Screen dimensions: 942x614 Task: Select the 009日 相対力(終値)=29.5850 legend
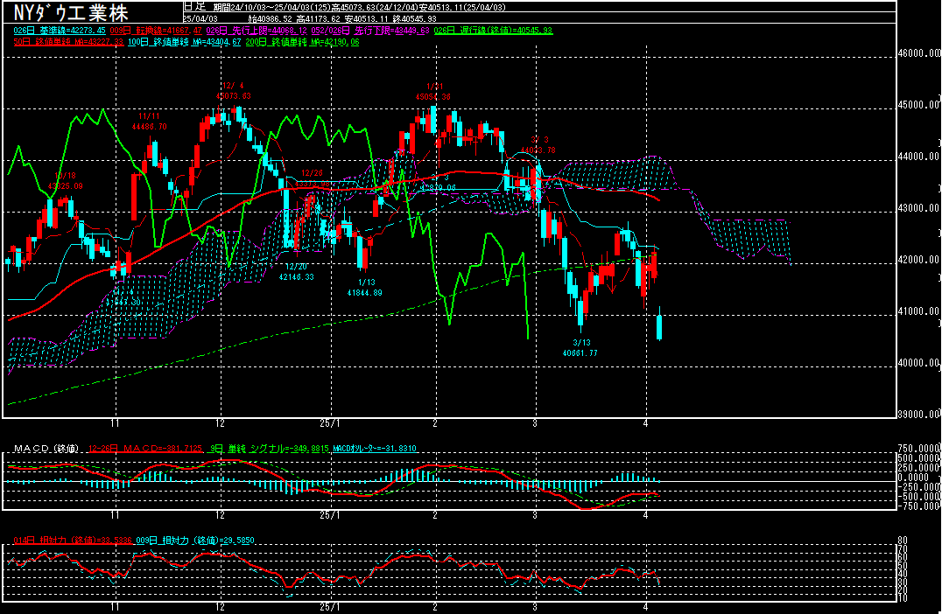point(194,541)
